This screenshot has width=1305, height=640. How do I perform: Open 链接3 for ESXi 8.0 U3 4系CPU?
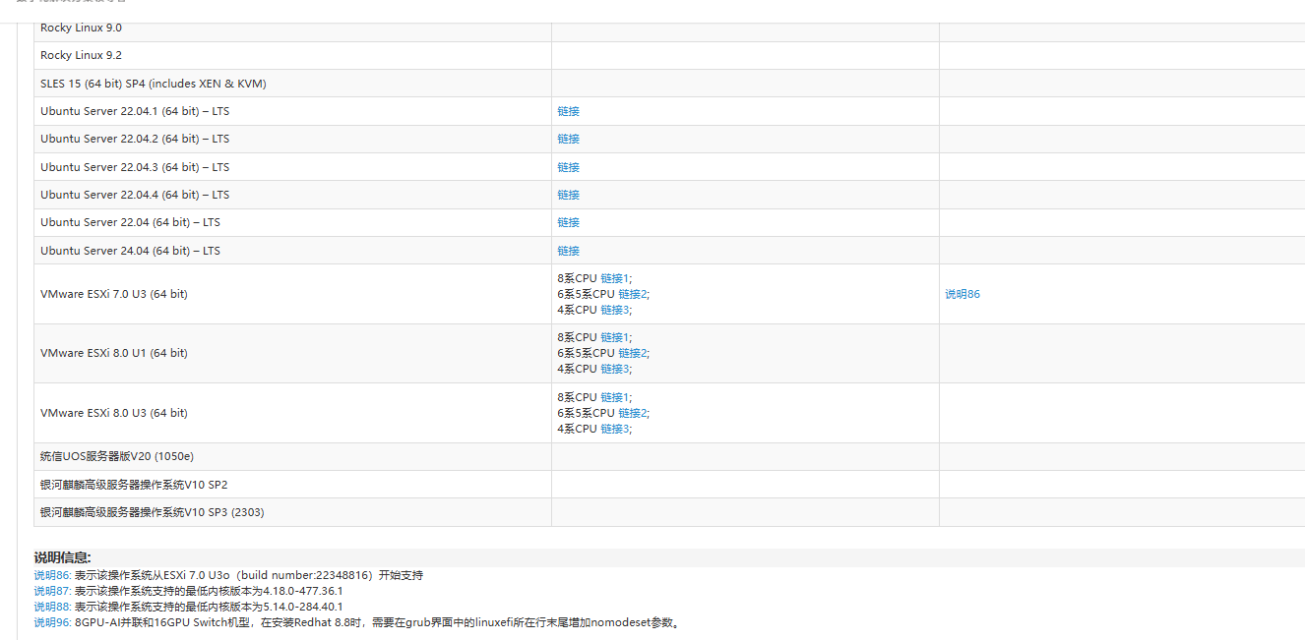[614, 429]
